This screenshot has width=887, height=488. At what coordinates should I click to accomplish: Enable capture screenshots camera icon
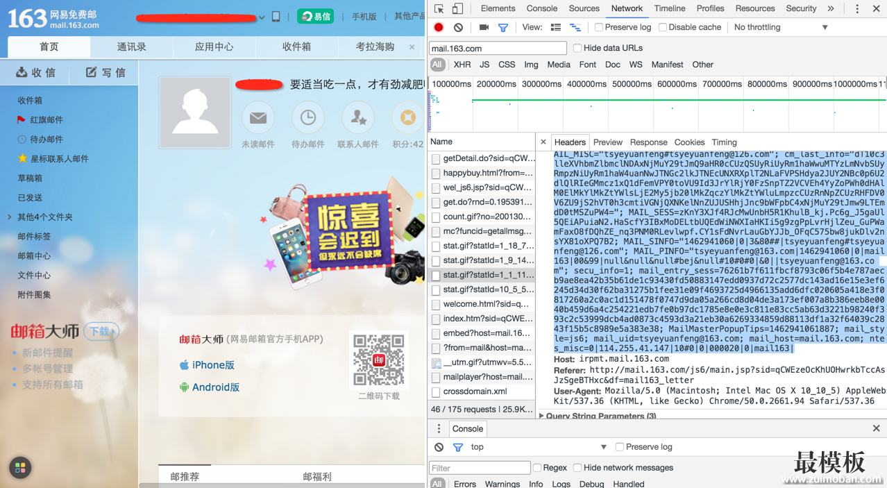(x=484, y=27)
